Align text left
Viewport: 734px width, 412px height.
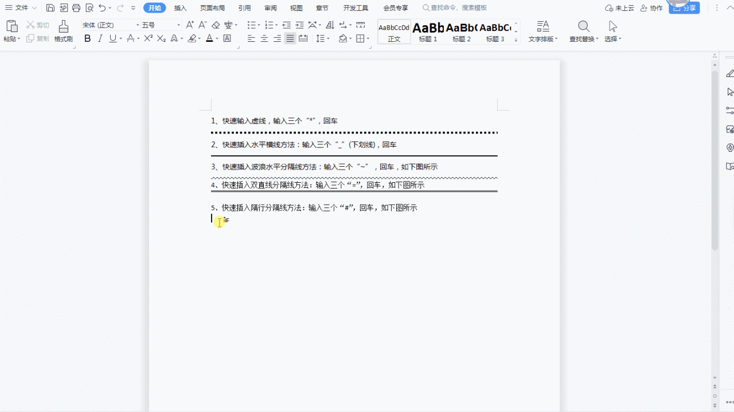[x=251, y=38]
